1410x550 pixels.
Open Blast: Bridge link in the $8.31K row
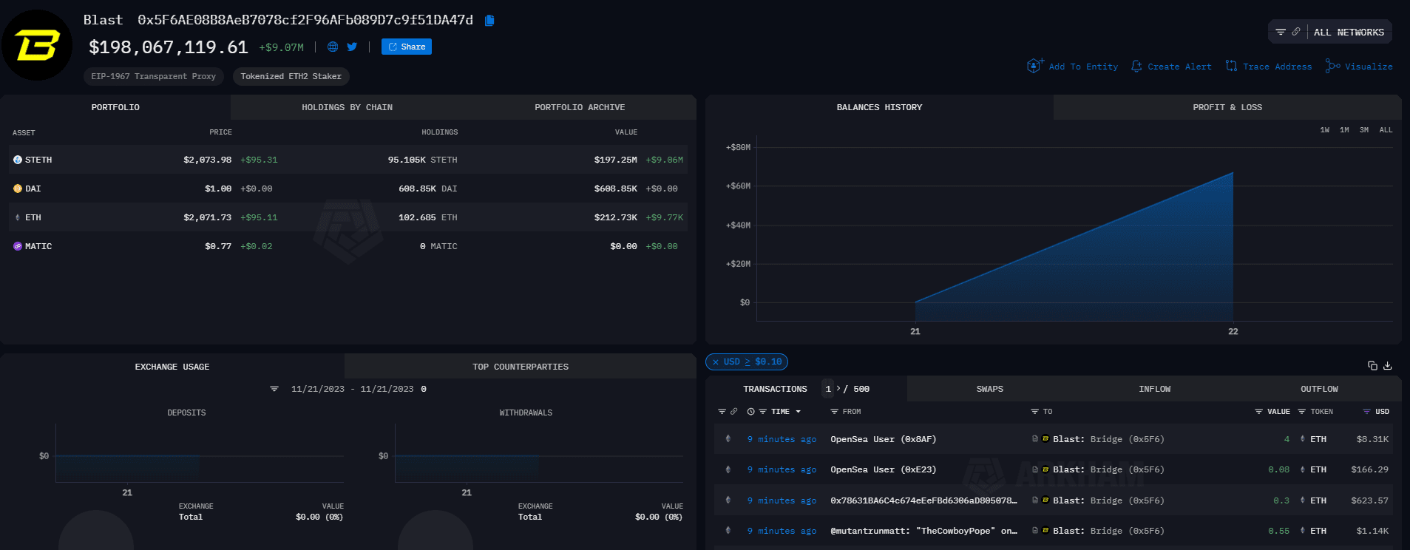click(x=1108, y=439)
